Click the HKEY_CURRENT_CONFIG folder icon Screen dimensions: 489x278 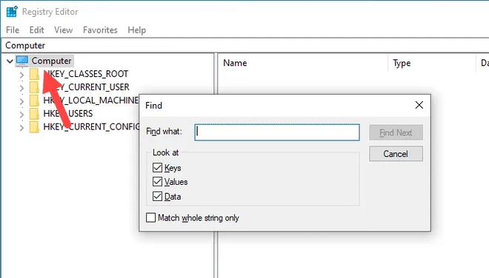(34, 127)
